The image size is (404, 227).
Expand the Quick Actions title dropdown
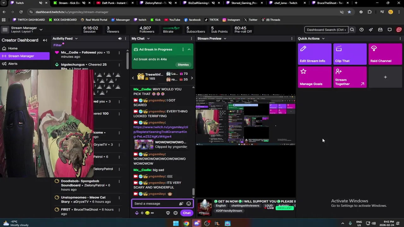tap(323, 38)
